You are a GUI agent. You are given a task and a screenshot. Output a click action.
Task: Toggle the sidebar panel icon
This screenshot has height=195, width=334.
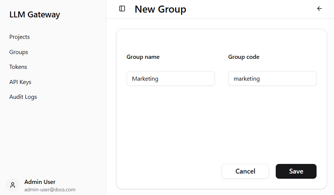pyautogui.click(x=122, y=9)
